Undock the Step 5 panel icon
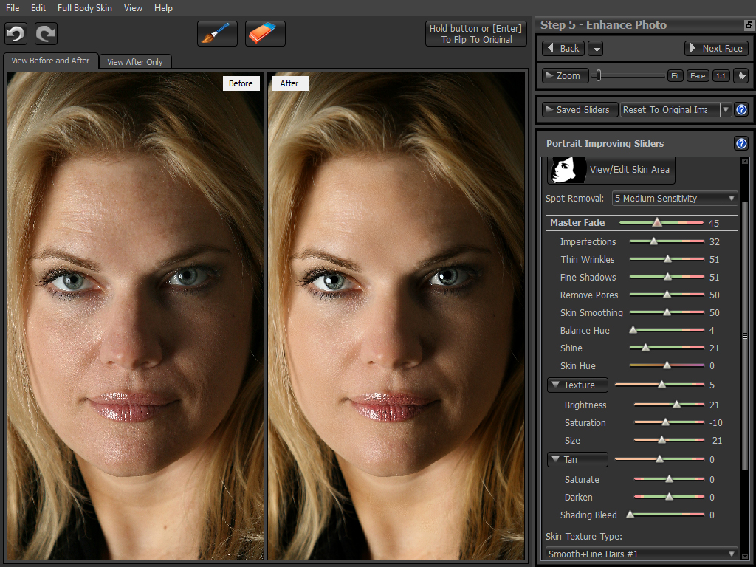756x567 pixels. coord(749,25)
